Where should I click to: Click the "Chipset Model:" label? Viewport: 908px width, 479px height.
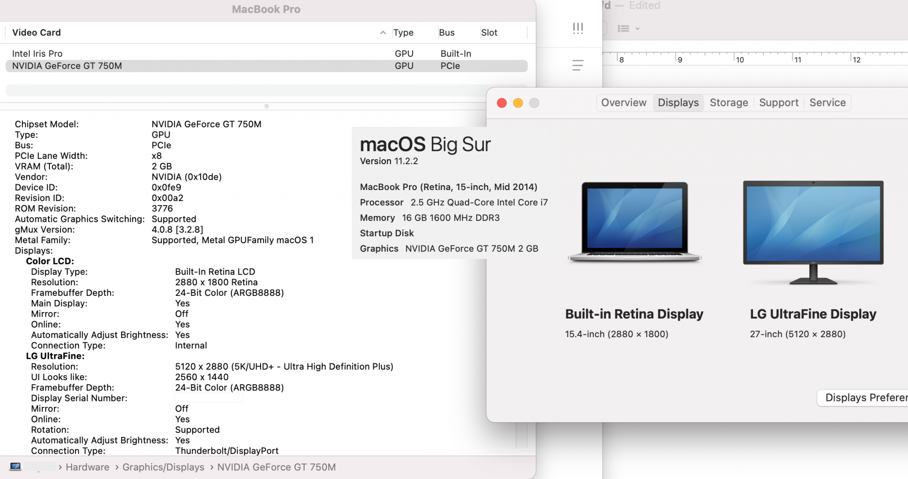click(47, 124)
